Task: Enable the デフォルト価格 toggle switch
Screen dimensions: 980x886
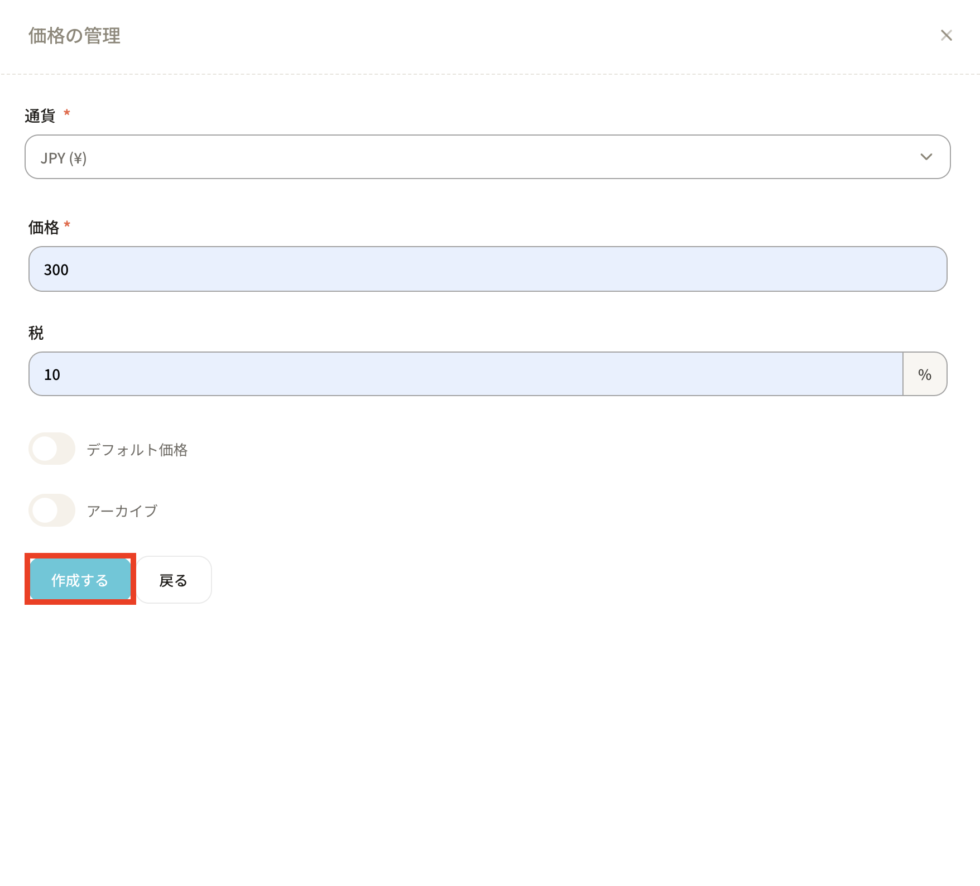Action: tap(52, 449)
